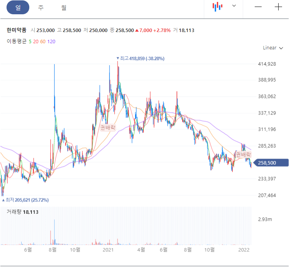Click the 거래량 18,113 volume label
This screenshot has height=267, width=289.
pos(22,212)
